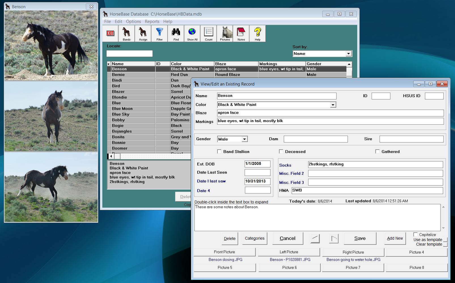Viewport: 455px width, 283px height.
Task: Click the Find binoculars icon
Action: pos(176,33)
